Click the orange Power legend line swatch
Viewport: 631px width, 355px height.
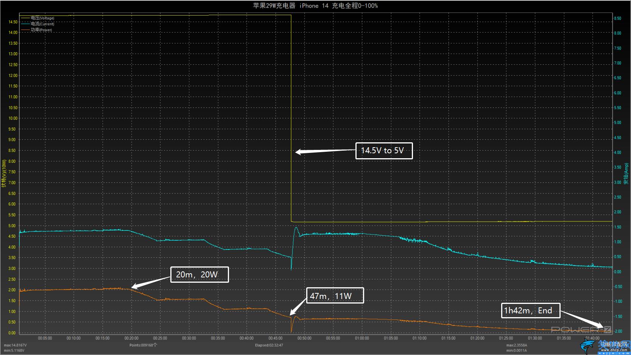click(25, 30)
